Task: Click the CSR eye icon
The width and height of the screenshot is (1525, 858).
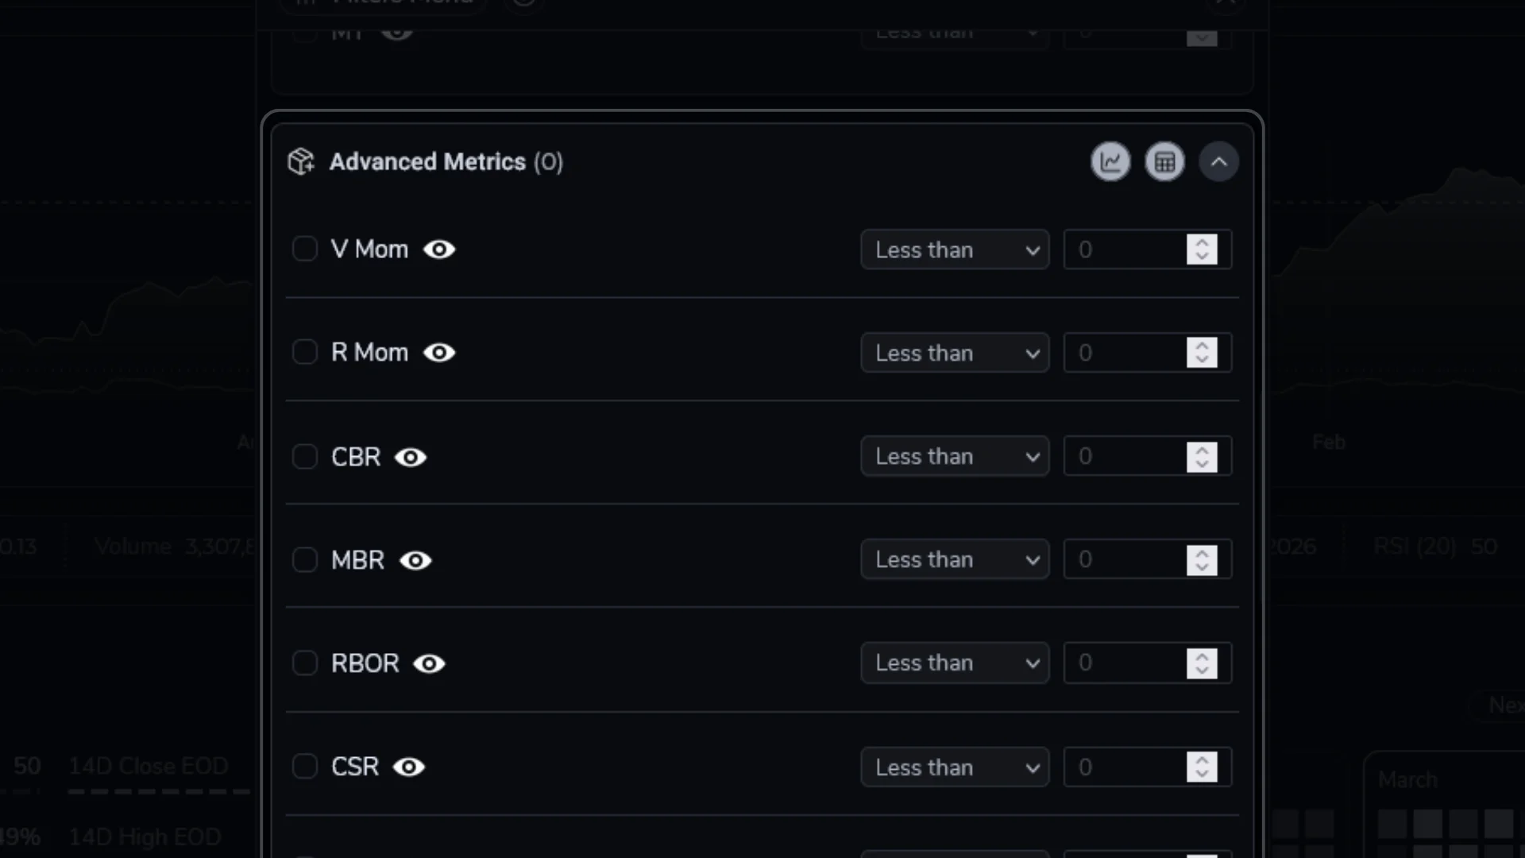Action: [x=408, y=767]
